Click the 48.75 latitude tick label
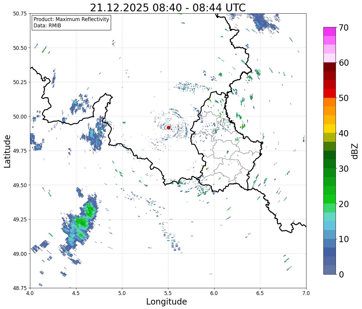 coord(20,288)
